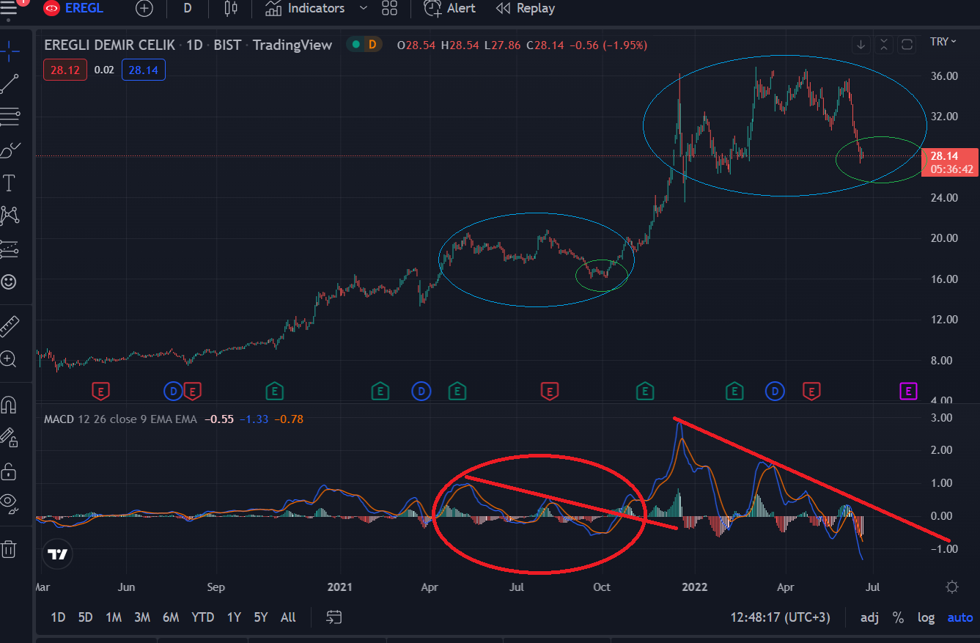The image size is (980, 643).
Task: Open chart settings gear icon
Action: tap(952, 587)
